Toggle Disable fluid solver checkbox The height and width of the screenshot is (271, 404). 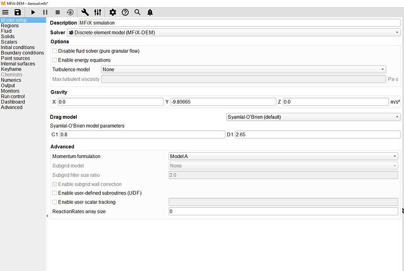tap(54, 51)
